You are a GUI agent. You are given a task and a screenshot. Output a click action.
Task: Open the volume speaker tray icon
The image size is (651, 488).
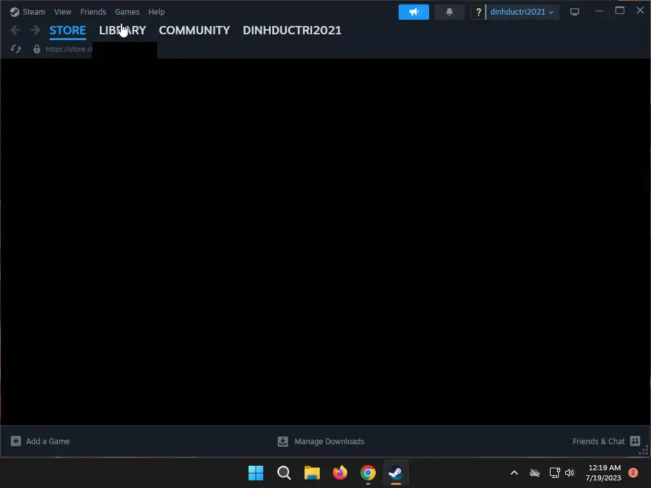(x=570, y=473)
